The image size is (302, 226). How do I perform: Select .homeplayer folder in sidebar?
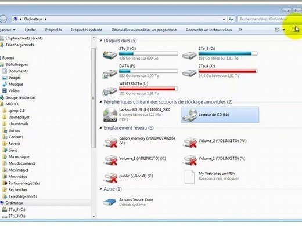coord(19,117)
